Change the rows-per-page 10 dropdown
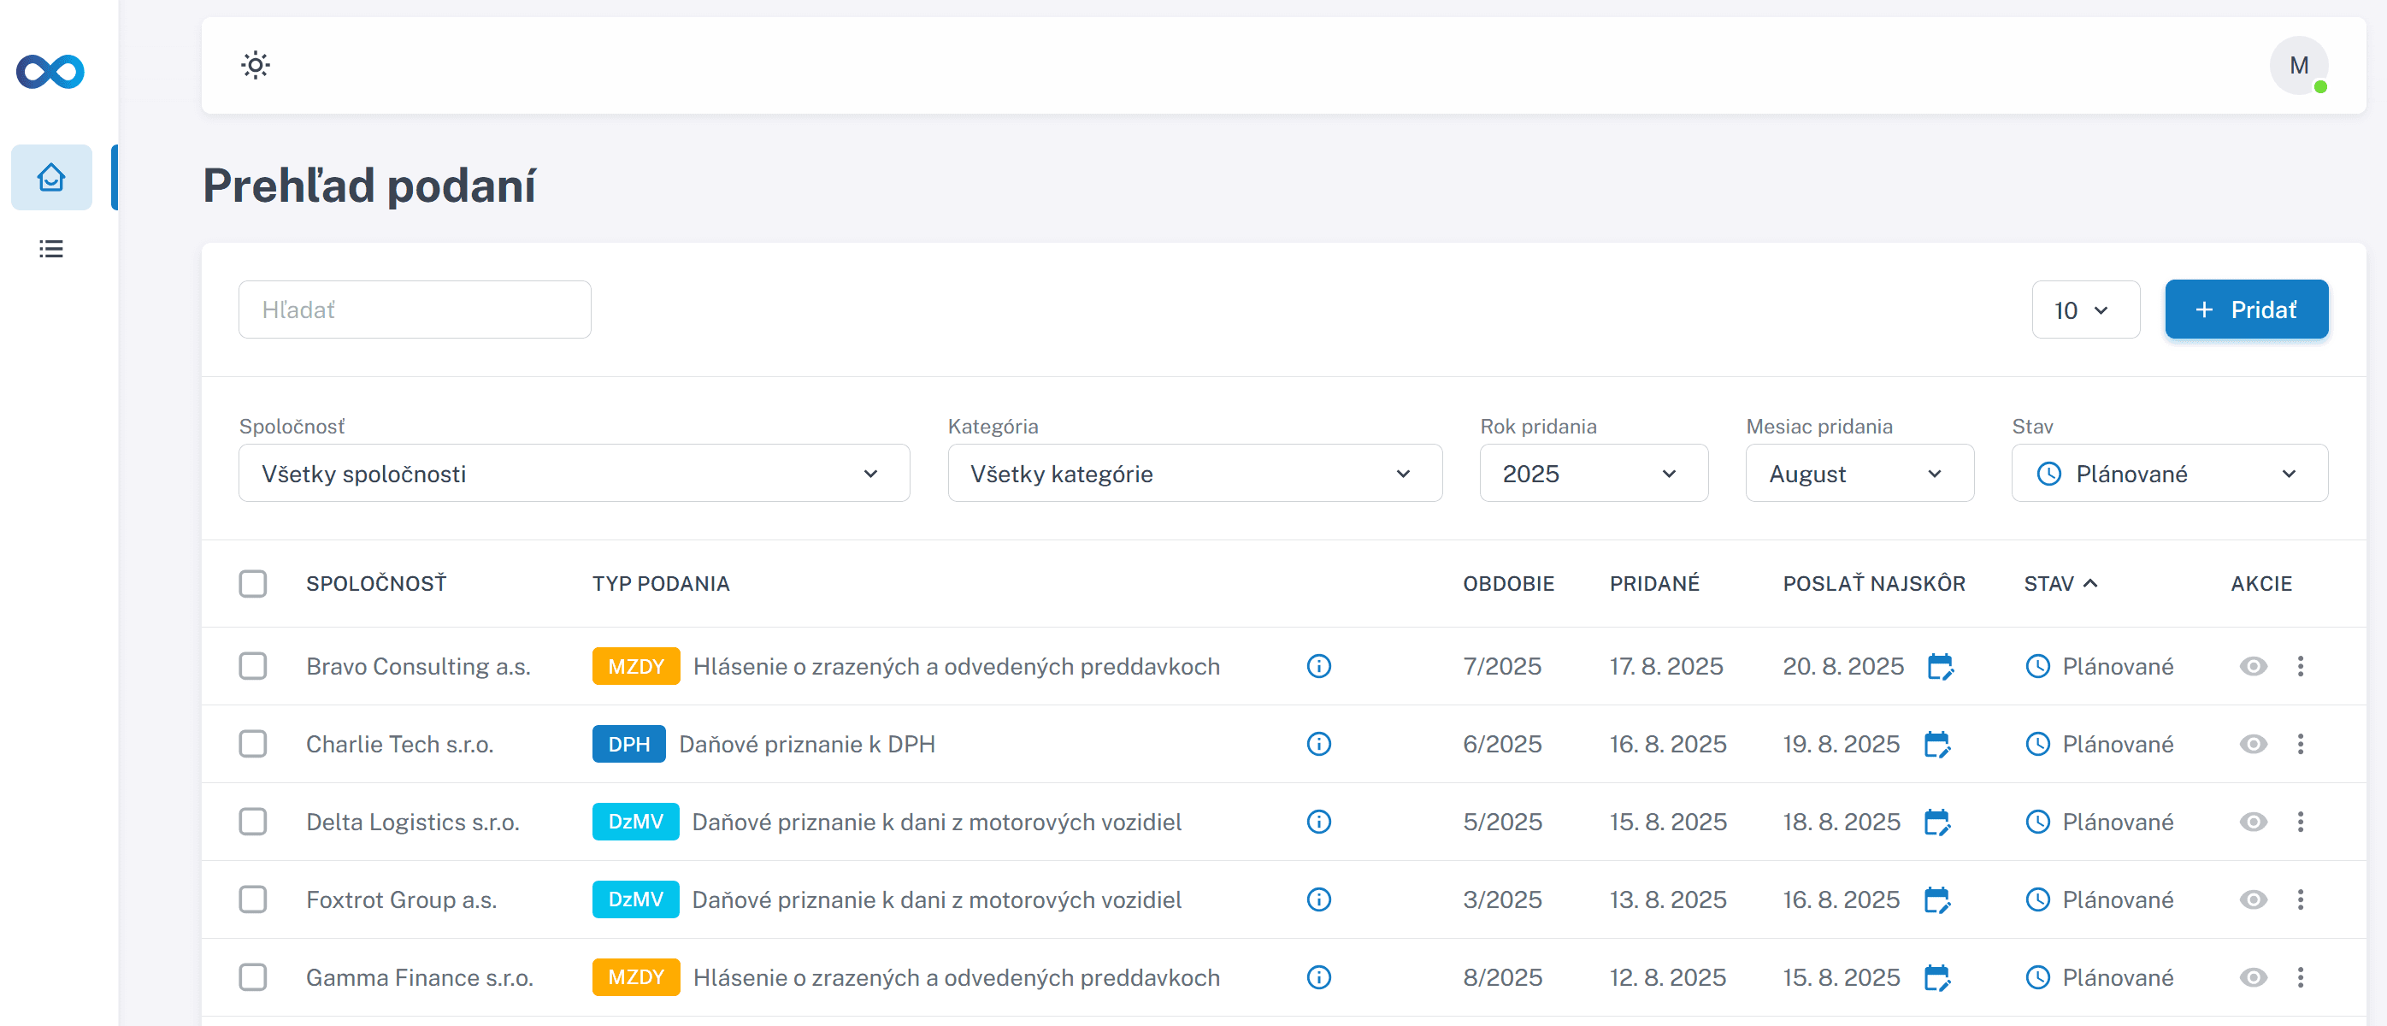The height and width of the screenshot is (1026, 2387). click(2084, 310)
